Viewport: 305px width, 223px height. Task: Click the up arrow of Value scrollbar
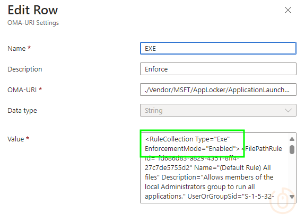point(292,139)
